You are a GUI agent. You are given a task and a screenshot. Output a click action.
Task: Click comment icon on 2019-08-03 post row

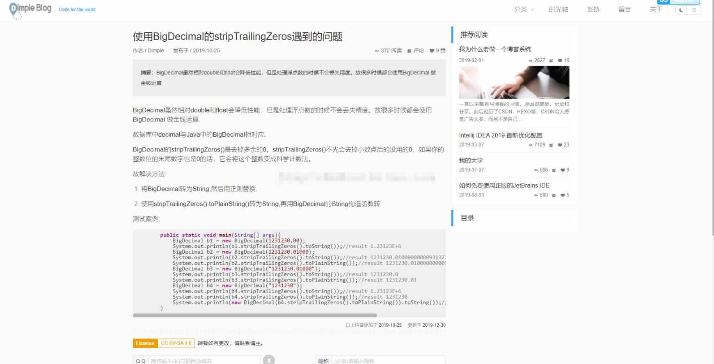click(554, 195)
